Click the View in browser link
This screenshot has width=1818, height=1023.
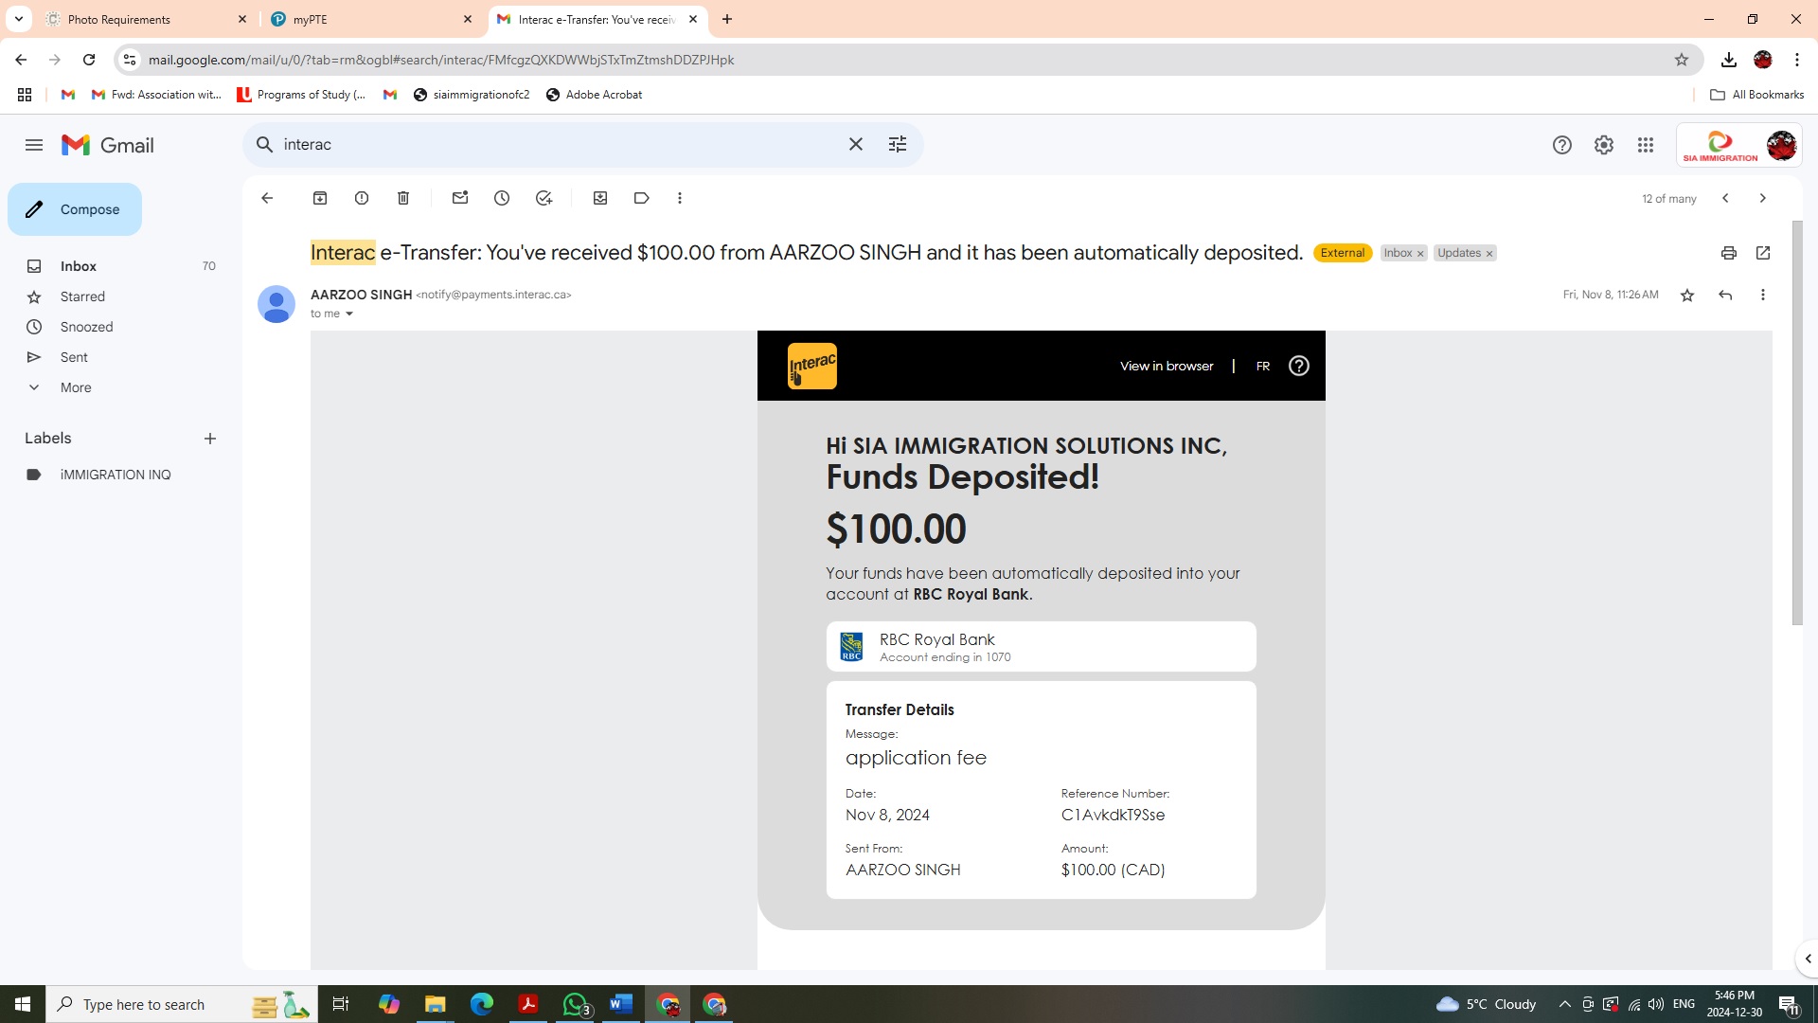[1167, 367]
